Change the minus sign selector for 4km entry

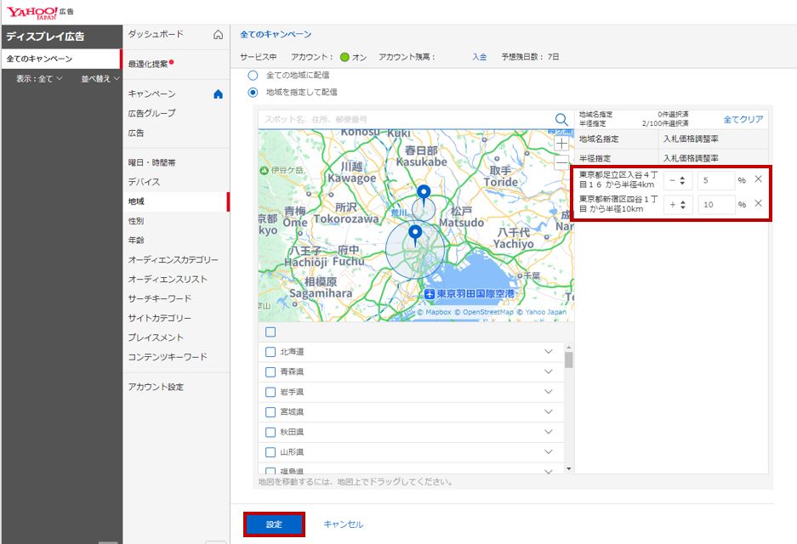pos(678,180)
